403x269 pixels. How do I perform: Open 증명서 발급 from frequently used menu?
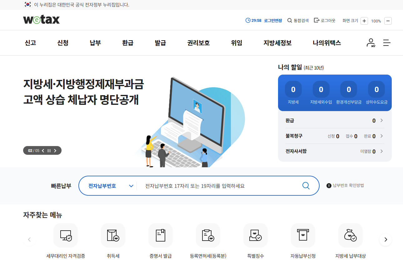161,235
